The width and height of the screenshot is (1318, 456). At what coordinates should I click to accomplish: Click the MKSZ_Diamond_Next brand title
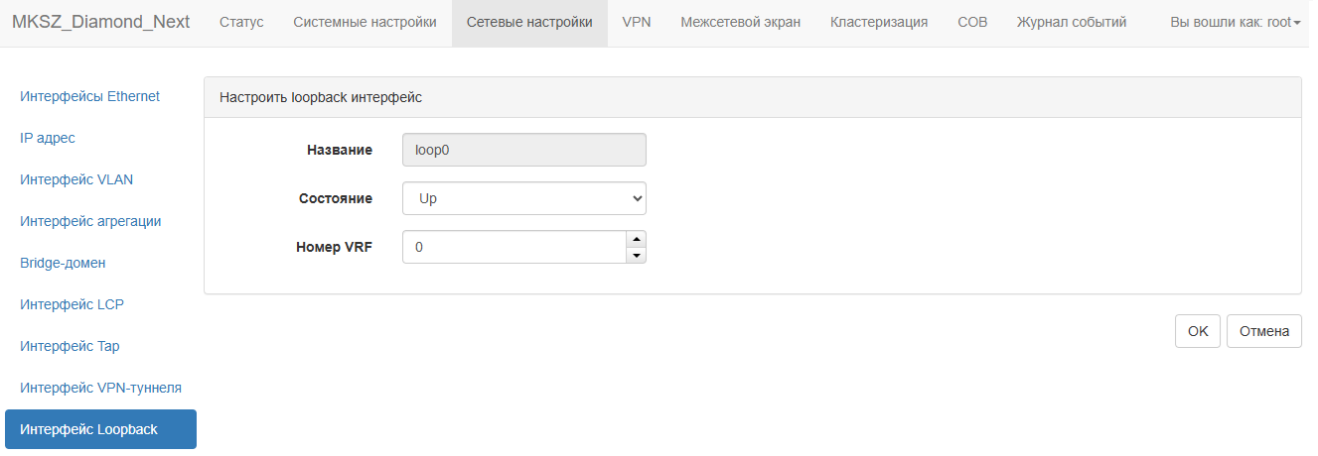[100, 22]
